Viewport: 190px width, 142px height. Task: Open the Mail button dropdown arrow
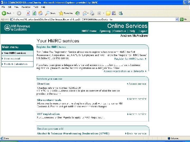(88, 13)
